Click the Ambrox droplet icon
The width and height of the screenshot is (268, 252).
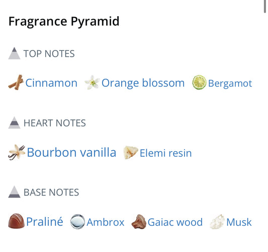tap(77, 221)
